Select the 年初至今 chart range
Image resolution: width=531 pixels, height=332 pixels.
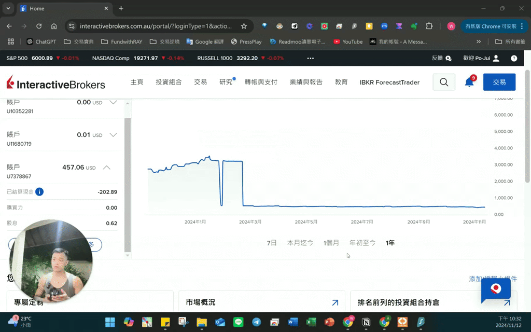362,243
